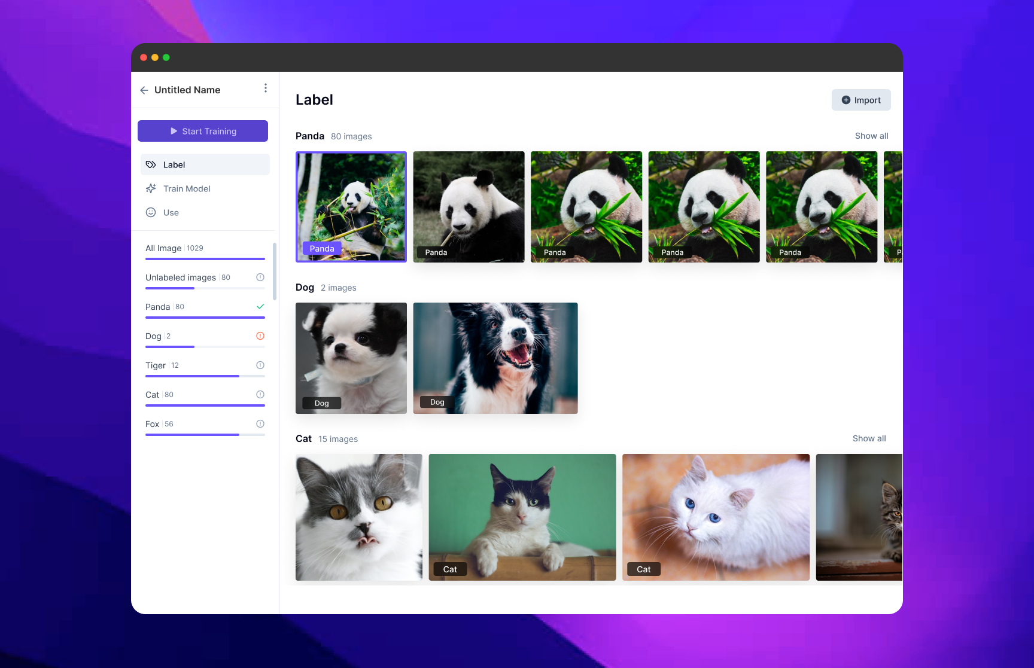This screenshot has width=1034, height=668.
Task: Open the Train Model section
Action: coord(205,188)
